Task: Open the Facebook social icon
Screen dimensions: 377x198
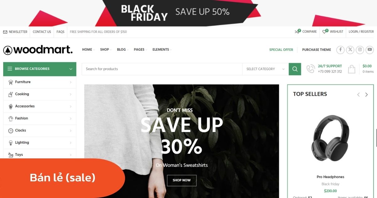Action: click(x=340, y=50)
